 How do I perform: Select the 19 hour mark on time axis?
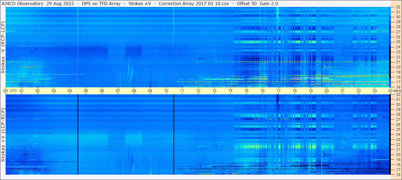[x=311, y=91]
